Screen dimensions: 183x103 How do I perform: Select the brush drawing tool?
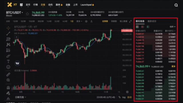[x=8, y=56]
